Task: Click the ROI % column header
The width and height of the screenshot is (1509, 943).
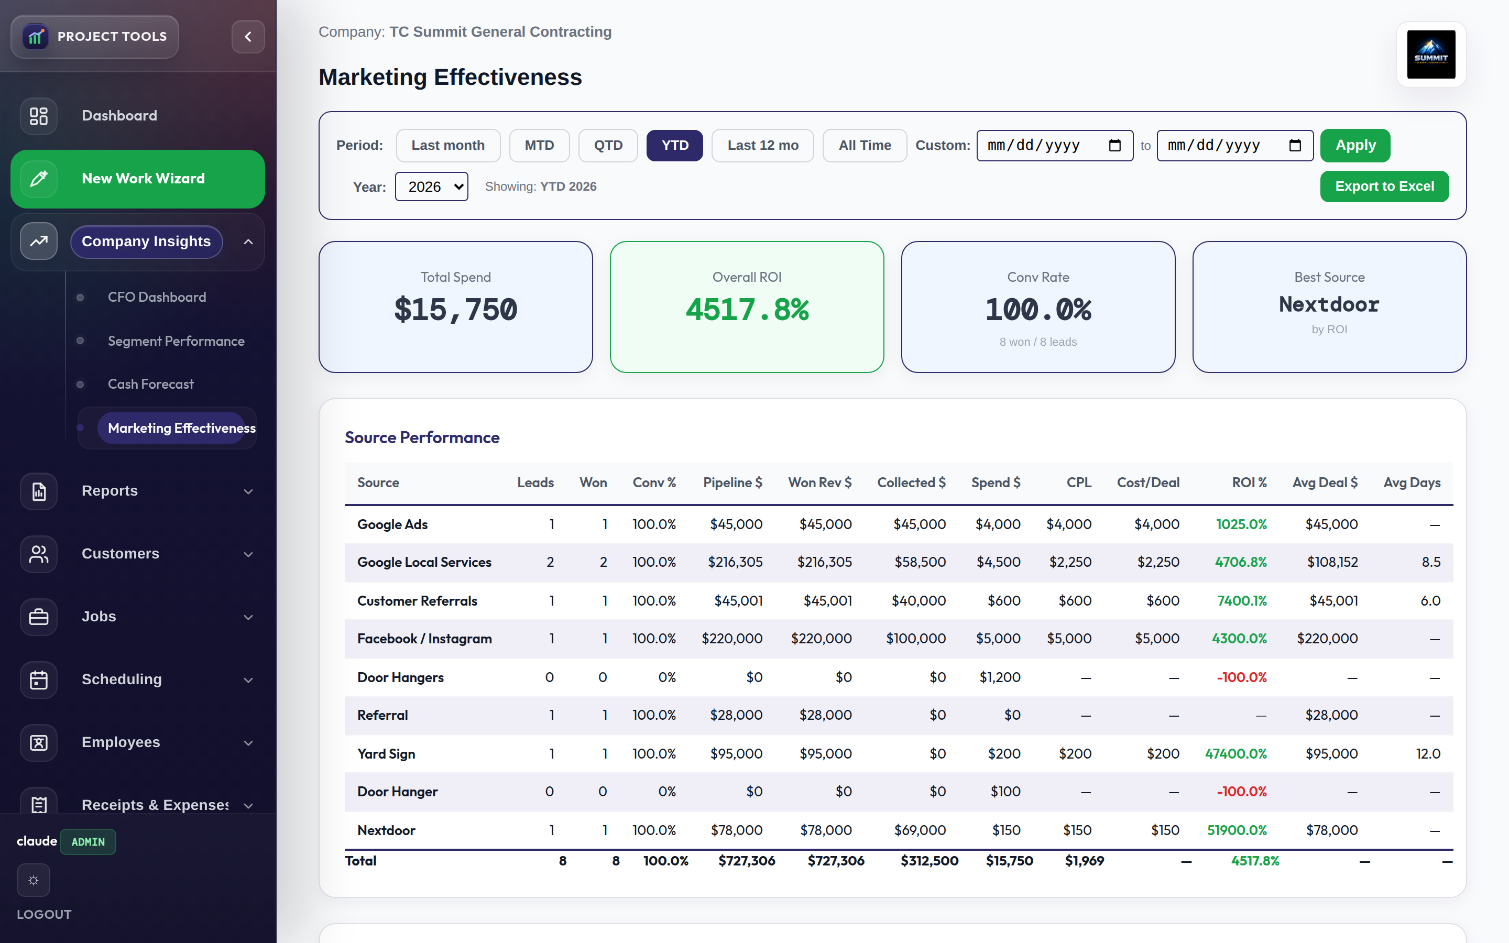Action: tap(1249, 483)
